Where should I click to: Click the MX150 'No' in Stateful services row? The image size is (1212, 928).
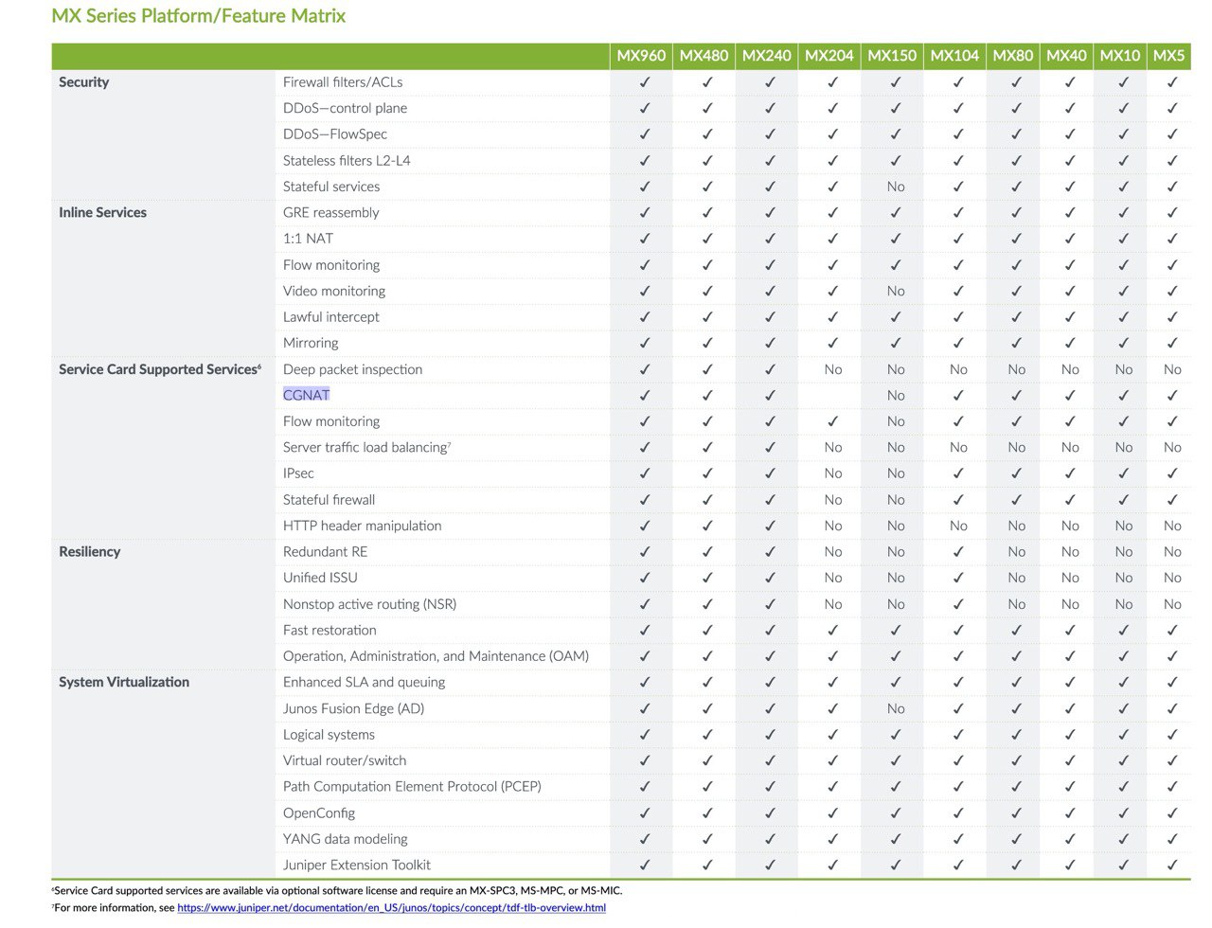click(896, 187)
